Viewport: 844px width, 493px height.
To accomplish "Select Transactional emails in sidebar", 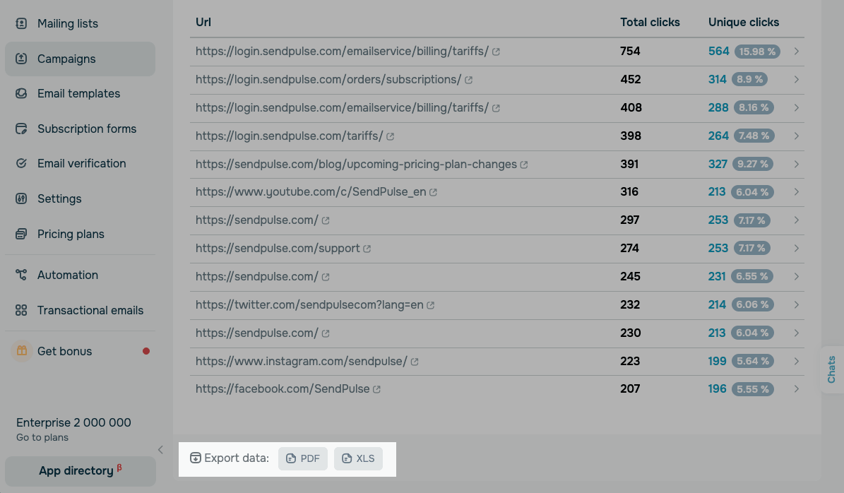I will coord(90,310).
